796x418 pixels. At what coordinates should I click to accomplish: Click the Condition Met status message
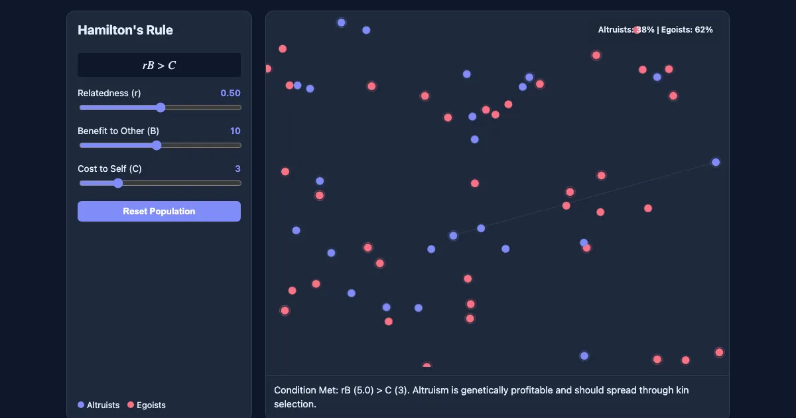pos(482,397)
